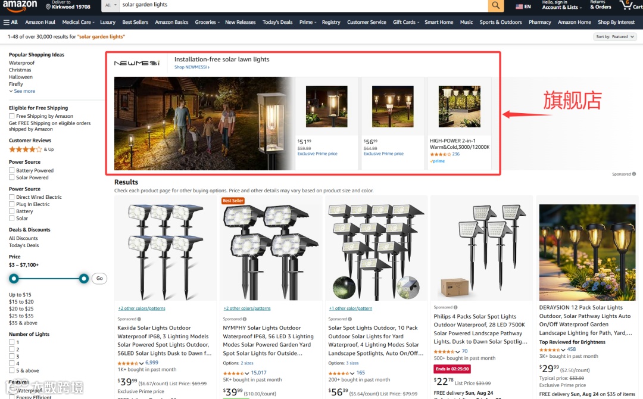Image resolution: width=643 pixels, height=399 pixels.
Task: Click the orange search magnifier button
Action: pyautogui.click(x=496, y=5)
